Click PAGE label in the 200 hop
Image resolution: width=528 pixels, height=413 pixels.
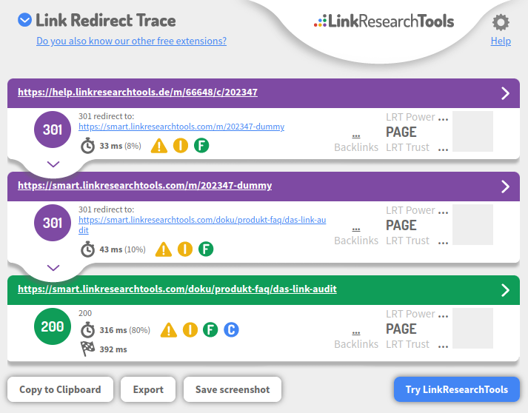401,329
